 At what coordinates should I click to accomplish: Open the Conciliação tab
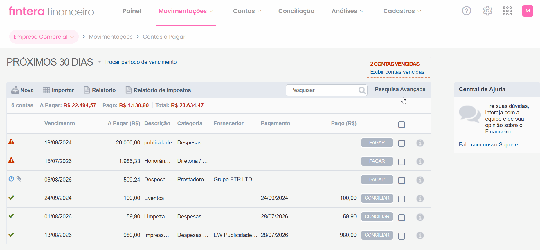click(296, 11)
